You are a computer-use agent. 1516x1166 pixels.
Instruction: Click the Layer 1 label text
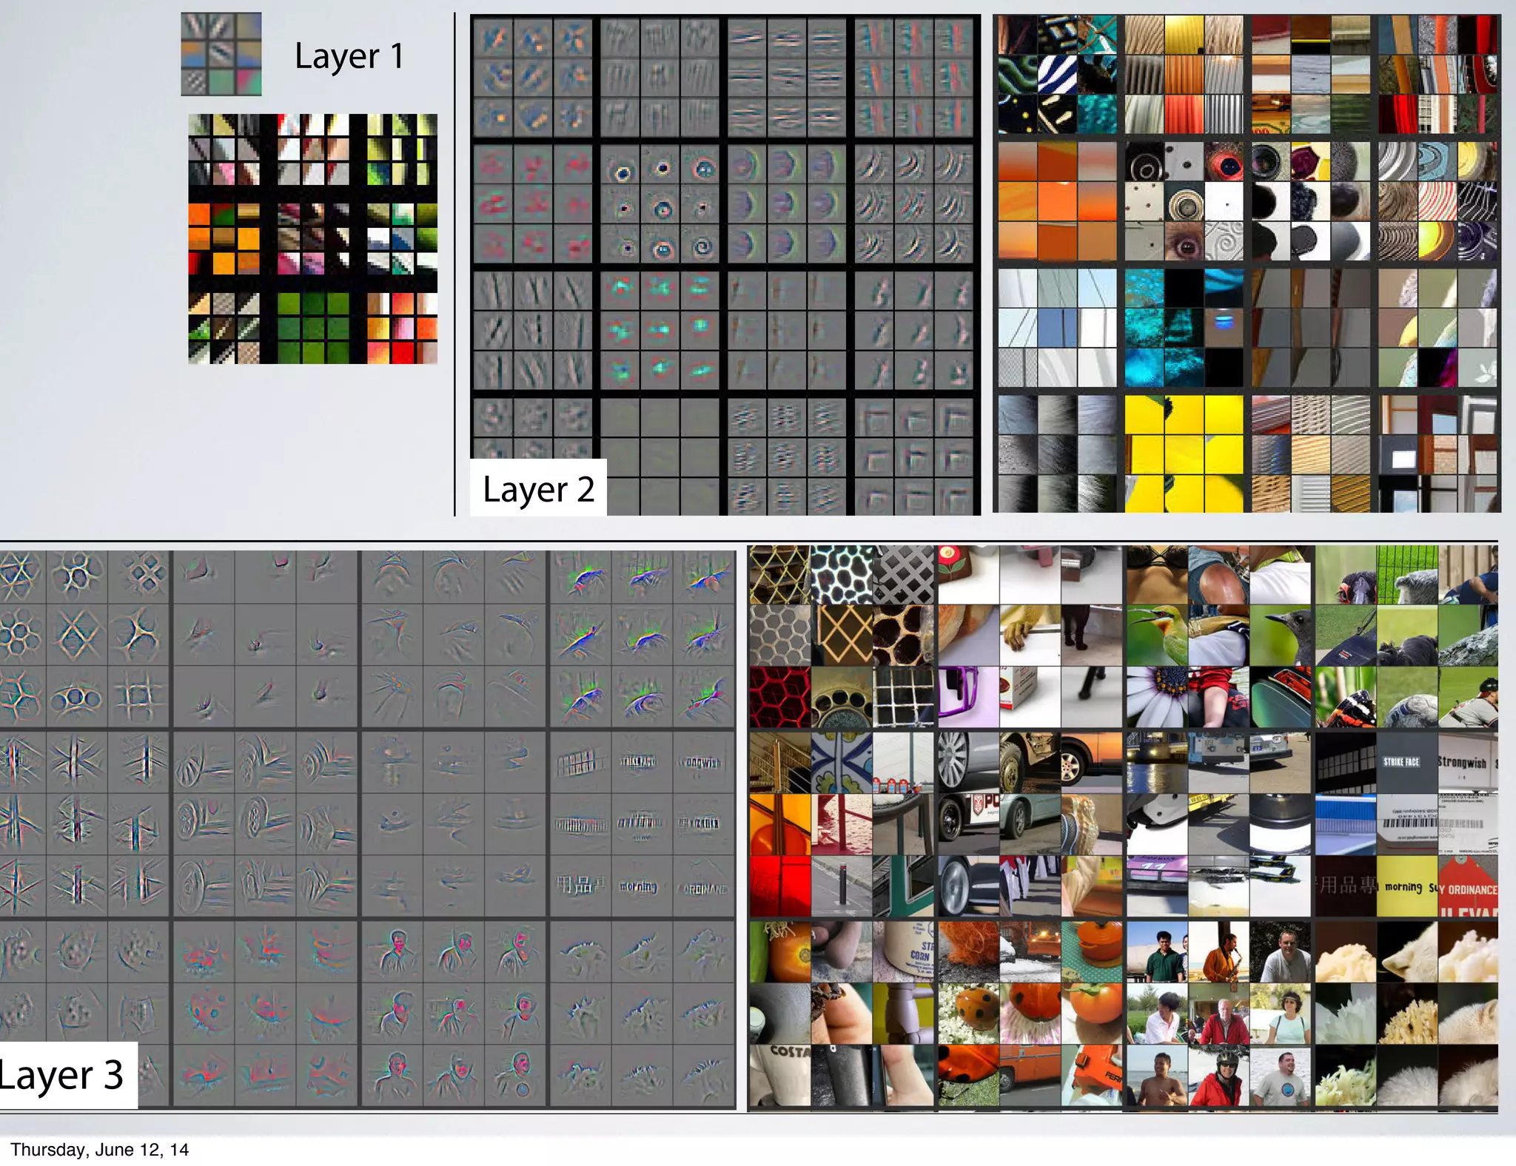click(349, 56)
